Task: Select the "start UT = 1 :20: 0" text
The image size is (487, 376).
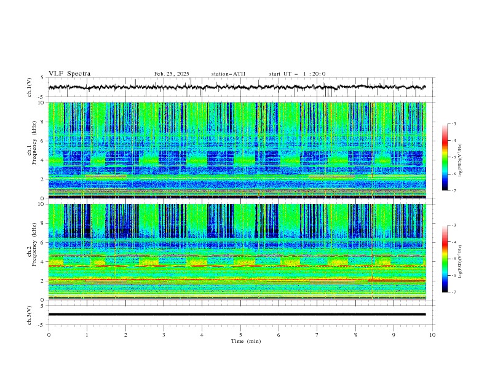Action: pyautogui.click(x=297, y=74)
